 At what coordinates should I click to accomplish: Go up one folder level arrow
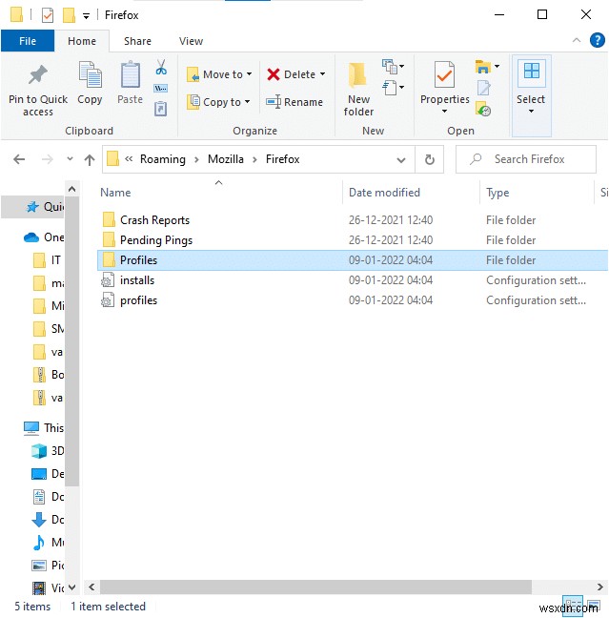pyautogui.click(x=90, y=159)
